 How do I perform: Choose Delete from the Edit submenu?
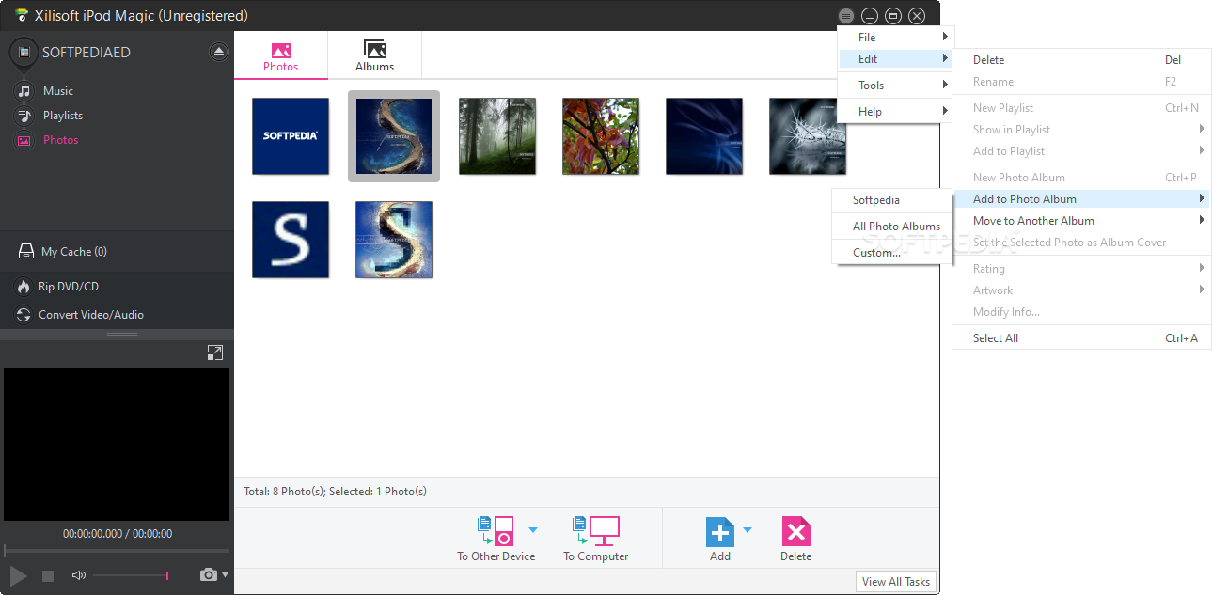[x=1081, y=60]
